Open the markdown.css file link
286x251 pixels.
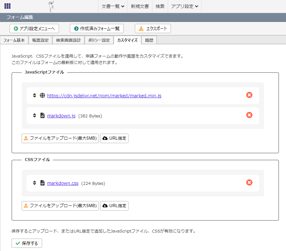point(63,183)
